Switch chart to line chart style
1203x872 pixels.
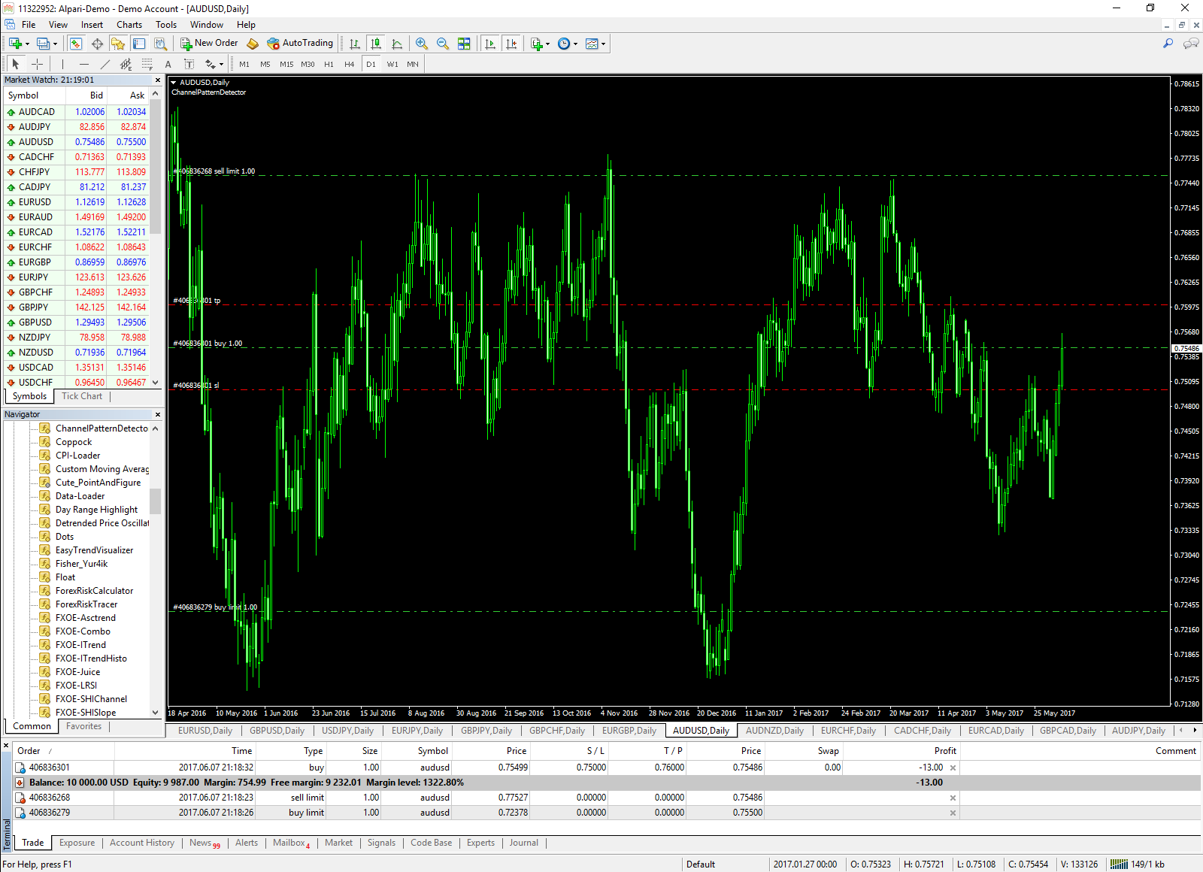coord(397,44)
